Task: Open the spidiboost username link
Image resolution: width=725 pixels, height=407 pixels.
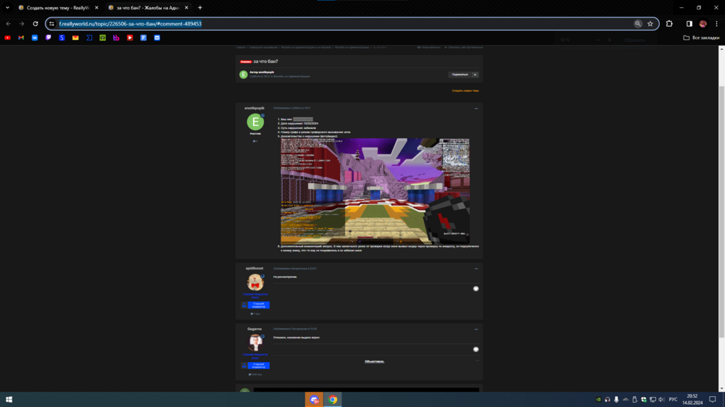Action: 254,269
